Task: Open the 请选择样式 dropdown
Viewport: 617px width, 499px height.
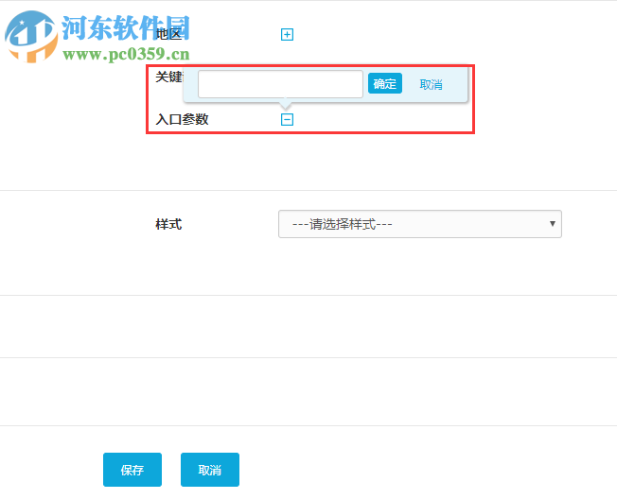Action: pyautogui.click(x=420, y=224)
